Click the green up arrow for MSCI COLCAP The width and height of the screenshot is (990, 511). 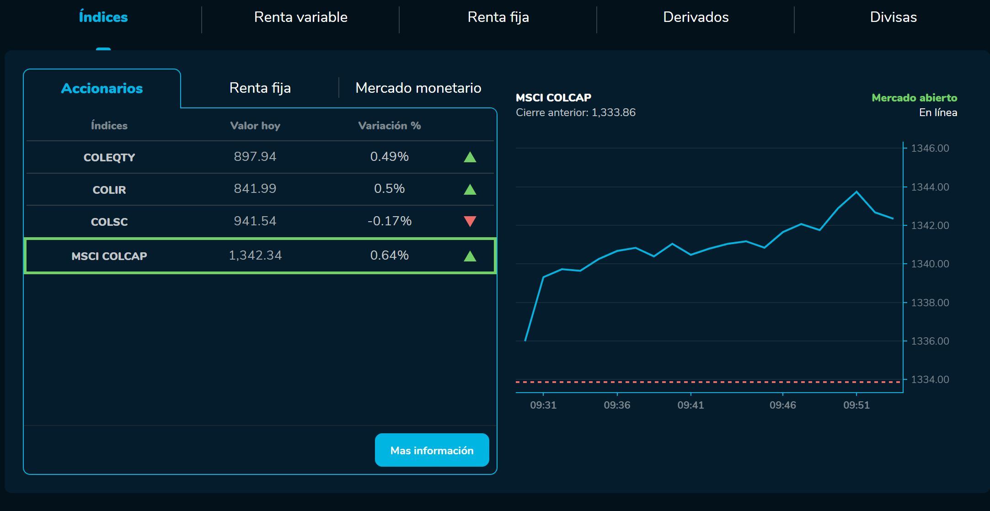click(470, 255)
